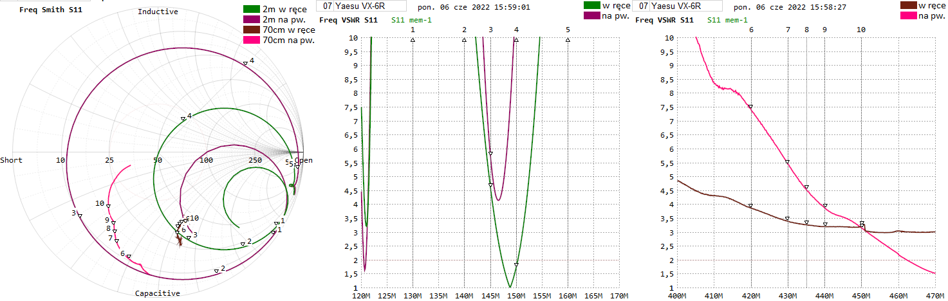Click marker 4 on the purple Smith trace
Viewport: 948px width, 301px height.
coord(245,63)
